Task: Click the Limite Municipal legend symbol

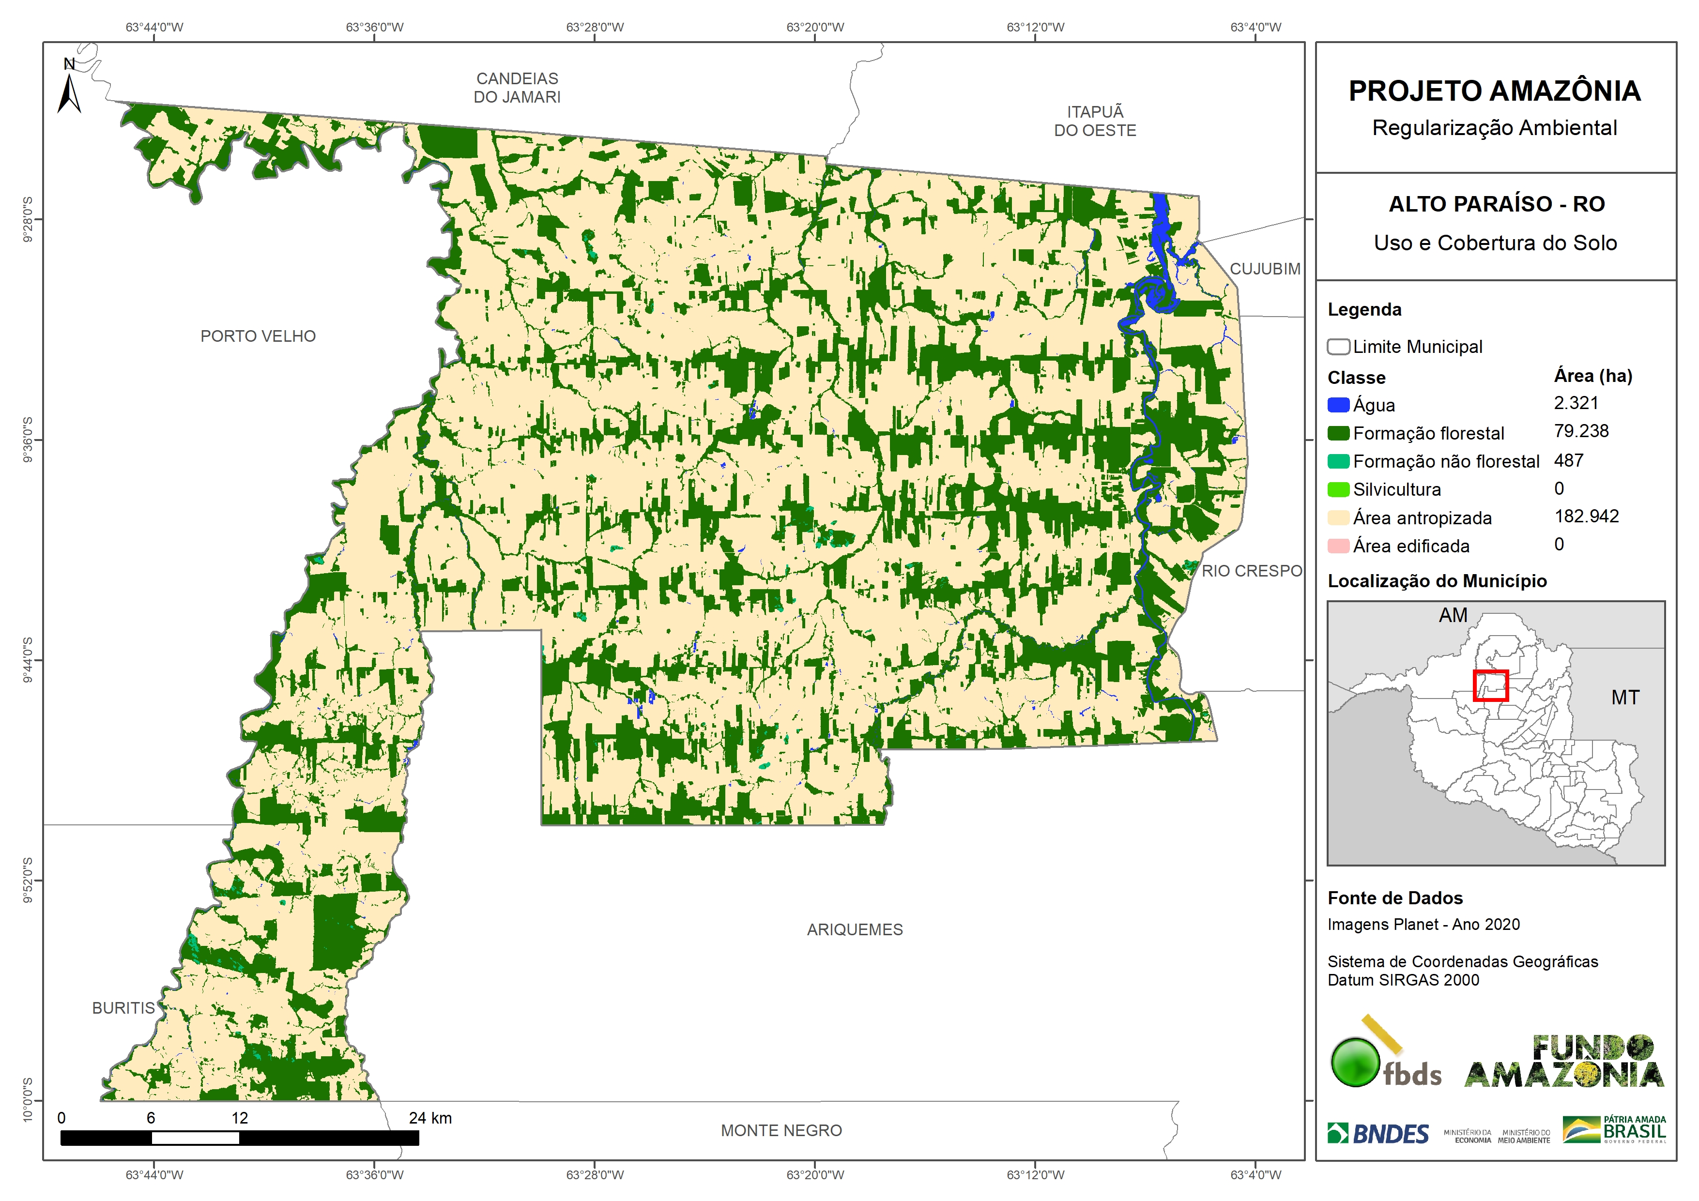Action: click(1338, 346)
